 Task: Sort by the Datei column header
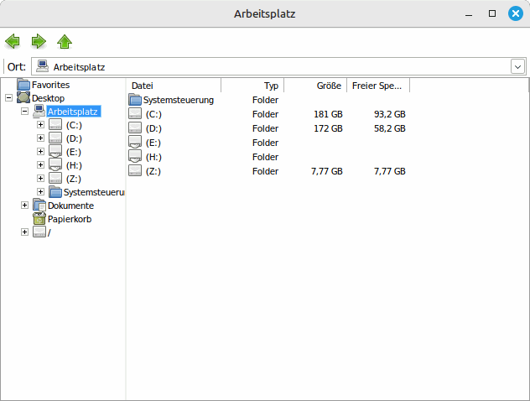click(174, 86)
